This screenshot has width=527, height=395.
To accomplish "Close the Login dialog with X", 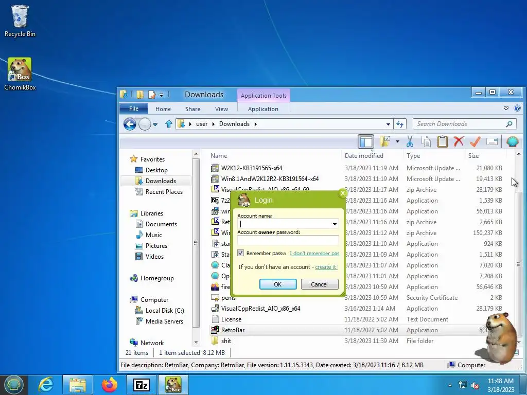I will [x=342, y=193].
